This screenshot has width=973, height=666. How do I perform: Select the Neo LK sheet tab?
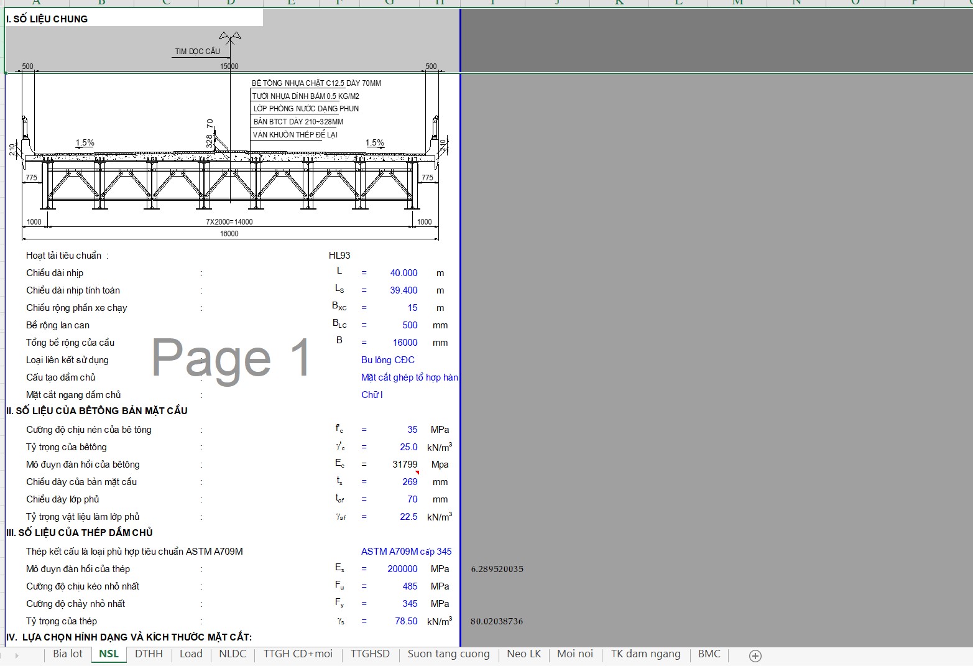click(x=523, y=654)
